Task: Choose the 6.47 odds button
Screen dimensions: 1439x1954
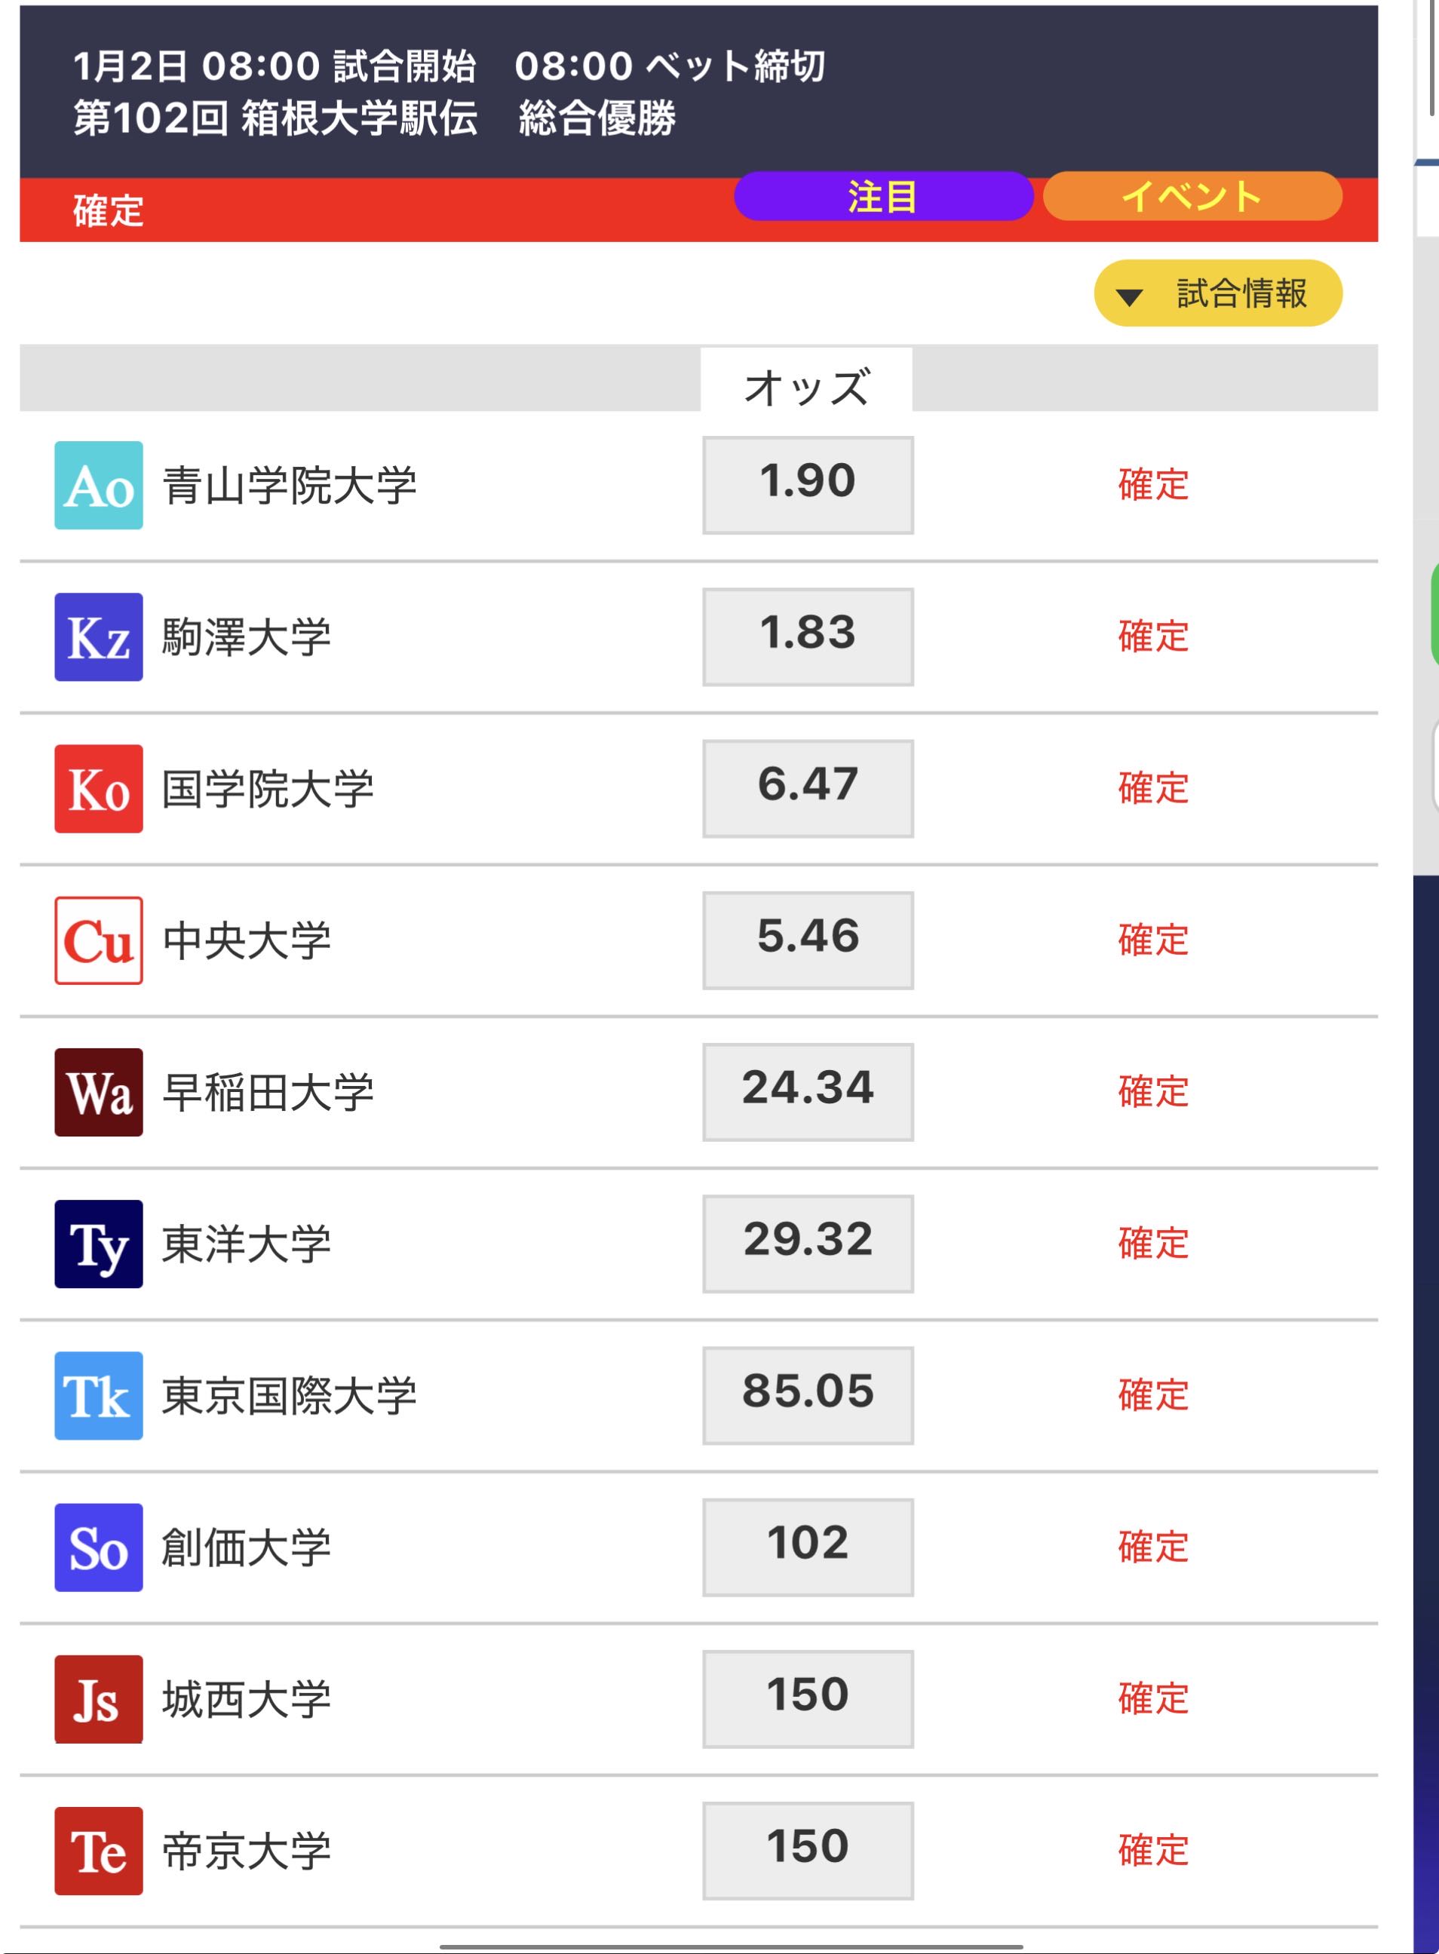Action: pos(808,788)
